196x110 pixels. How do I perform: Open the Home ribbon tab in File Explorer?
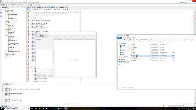pyautogui.click(x=124, y=38)
